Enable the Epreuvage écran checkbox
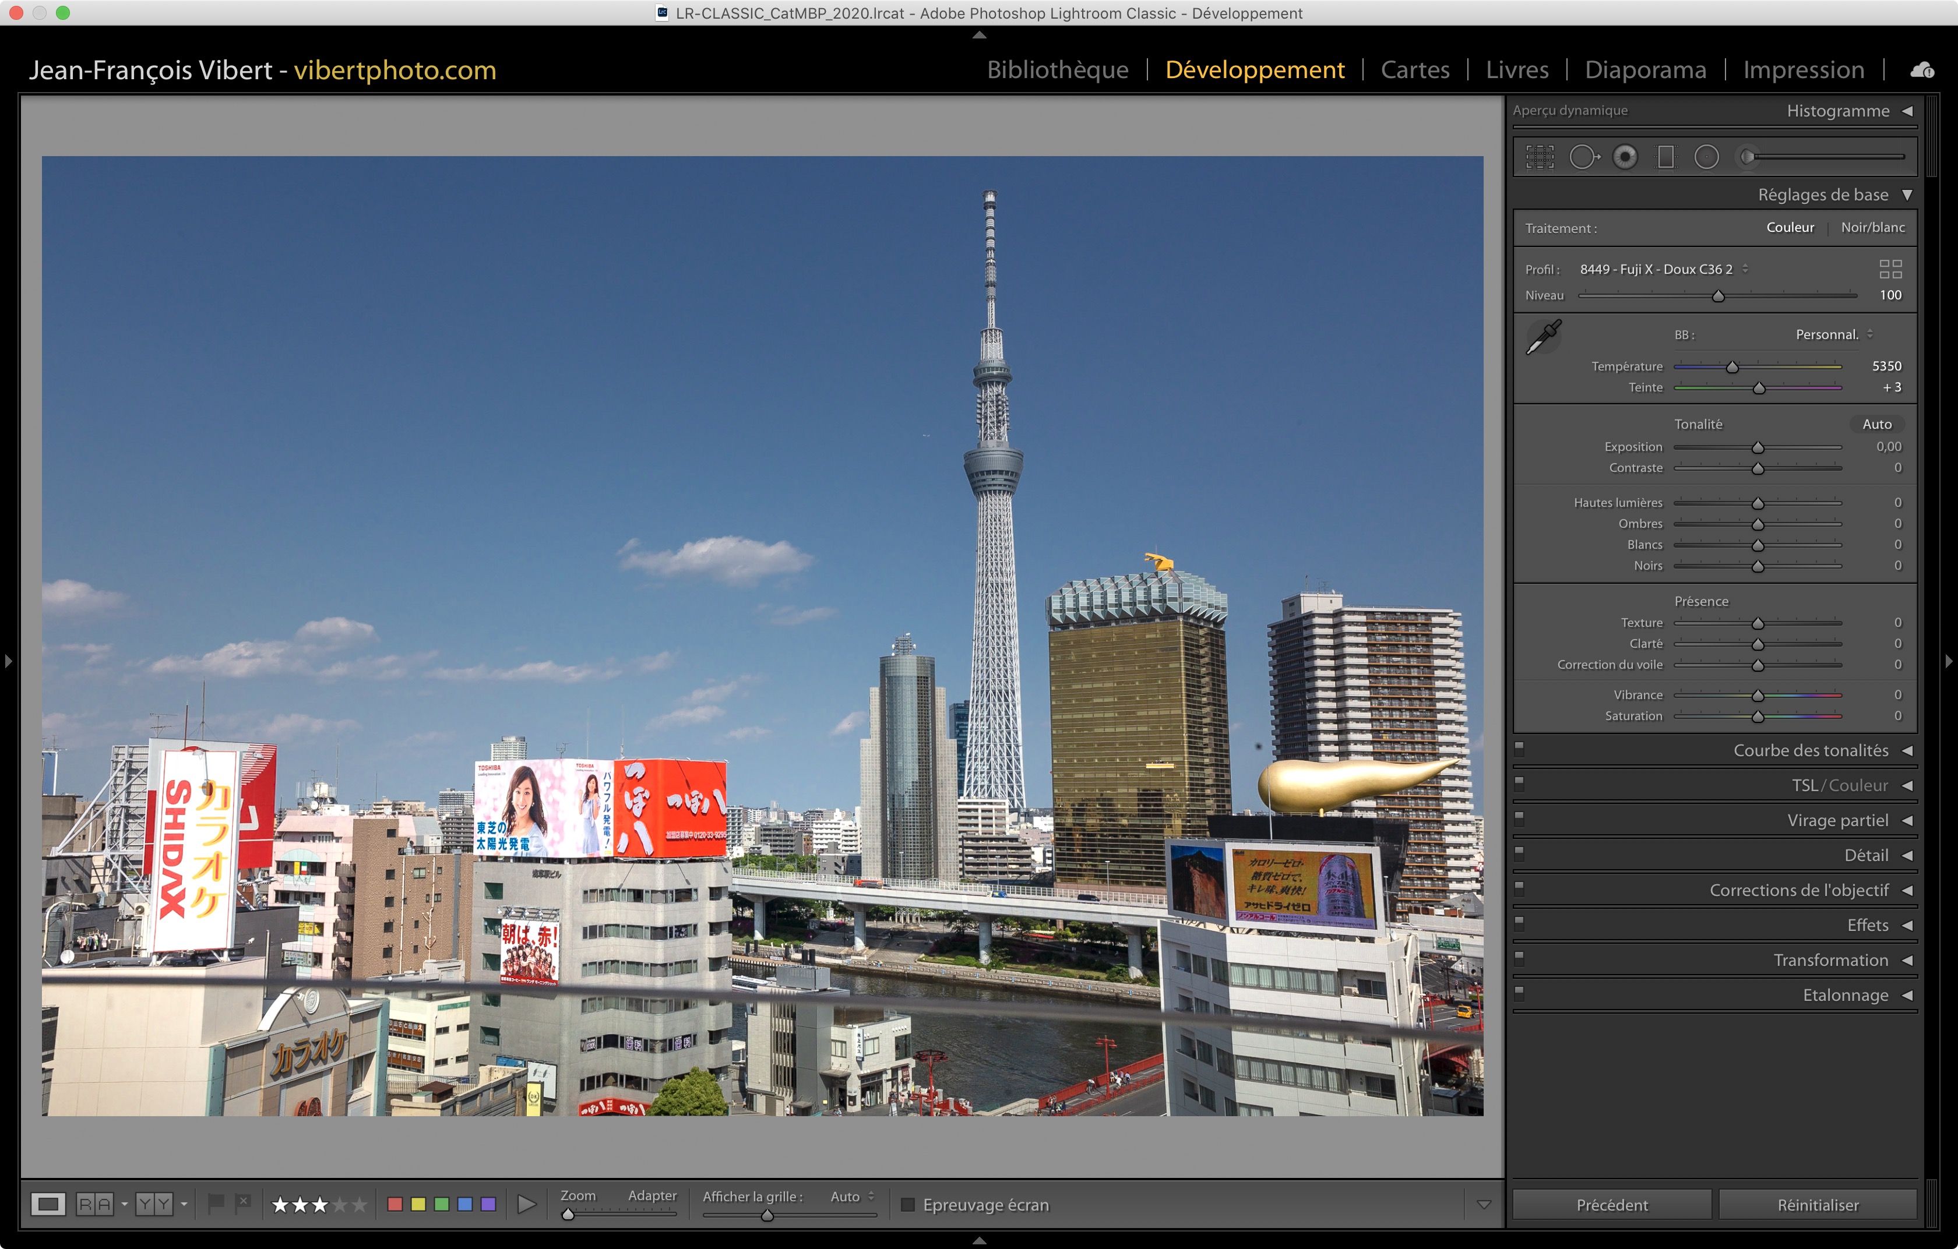Viewport: 1958px width, 1249px height. tap(907, 1204)
